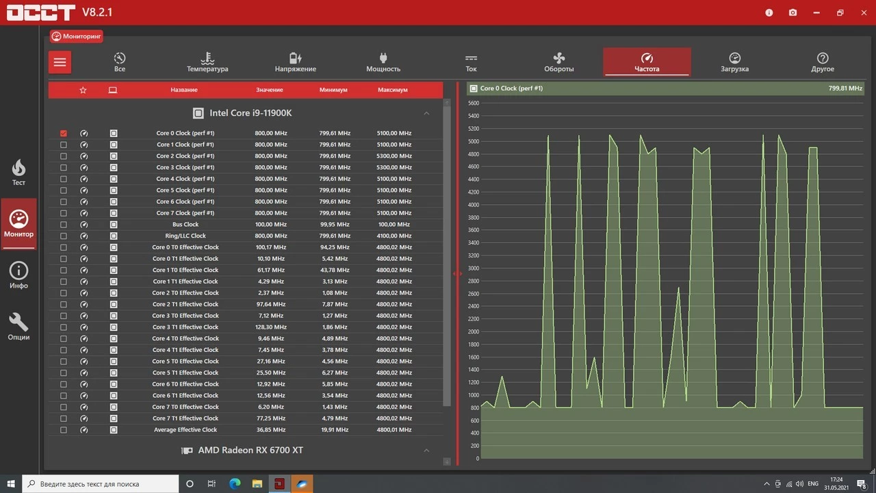Open notification center in system tray
The width and height of the screenshot is (876, 493).
pyautogui.click(x=863, y=483)
